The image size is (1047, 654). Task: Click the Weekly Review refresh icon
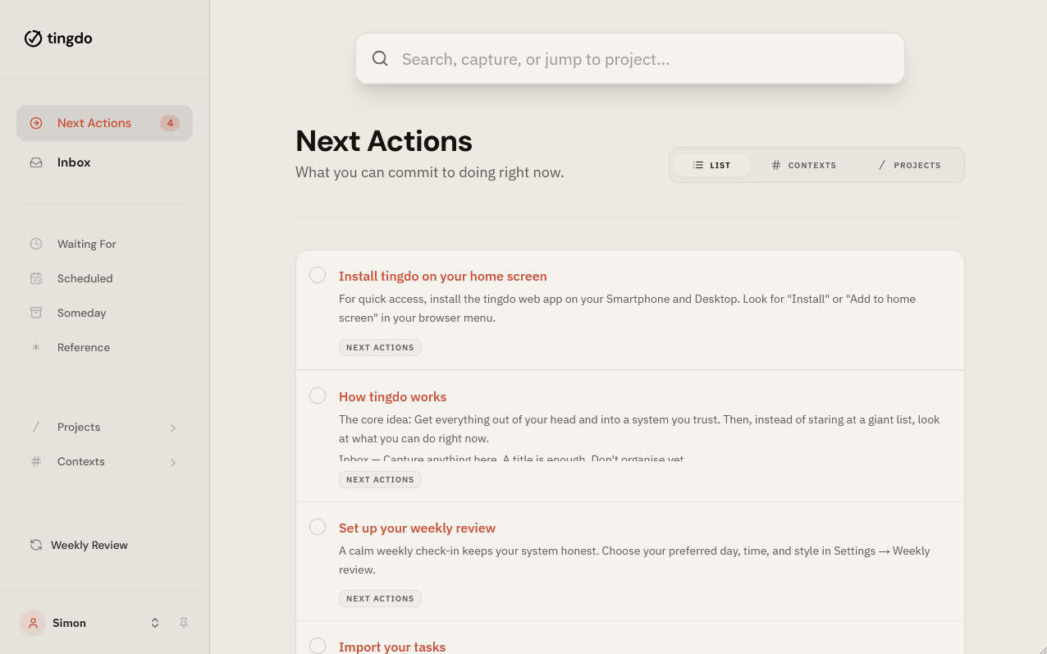click(36, 545)
